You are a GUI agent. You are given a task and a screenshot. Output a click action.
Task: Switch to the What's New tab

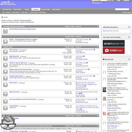click(x=18, y=9)
